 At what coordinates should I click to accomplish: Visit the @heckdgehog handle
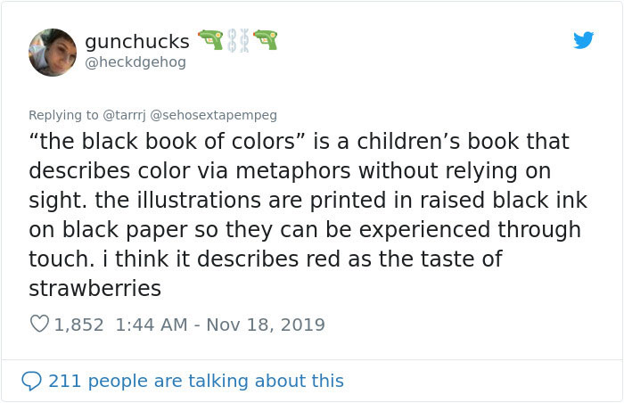130,62
